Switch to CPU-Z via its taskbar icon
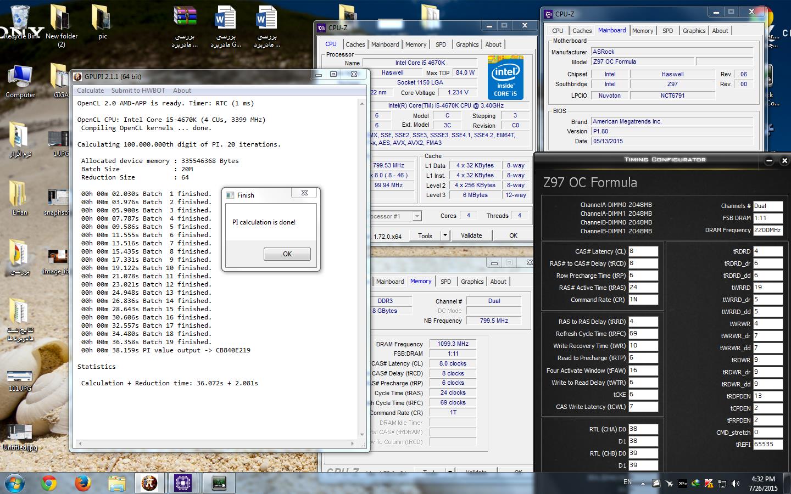 182,483
